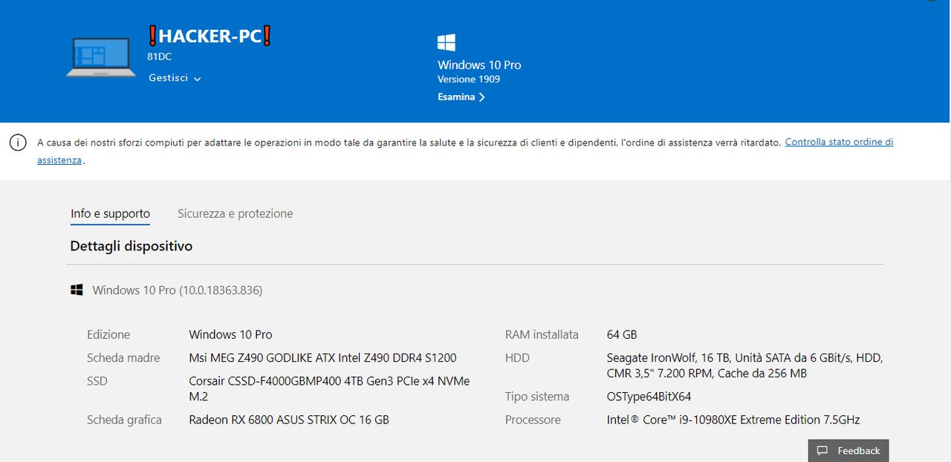
Task: Click the SSD label
Action: pos(97,381)
